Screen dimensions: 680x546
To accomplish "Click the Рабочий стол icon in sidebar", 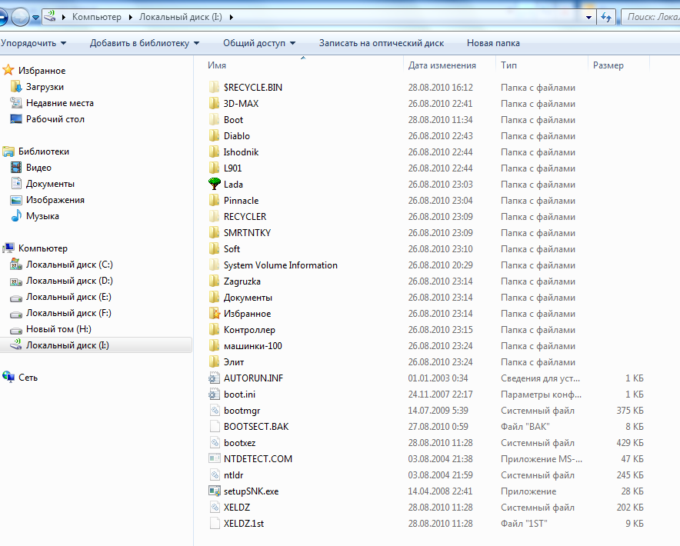I will 16,119.
